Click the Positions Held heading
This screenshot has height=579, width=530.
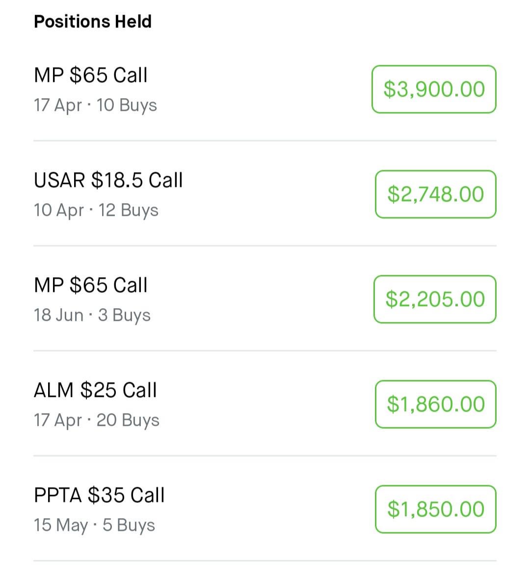93,22
